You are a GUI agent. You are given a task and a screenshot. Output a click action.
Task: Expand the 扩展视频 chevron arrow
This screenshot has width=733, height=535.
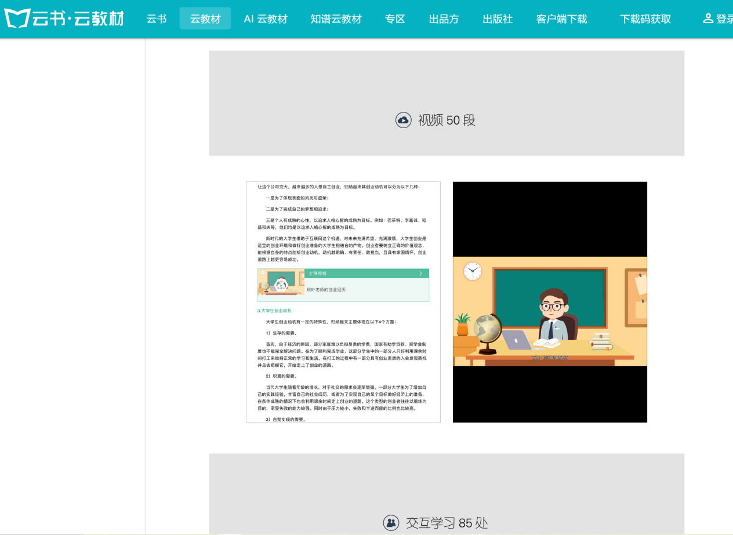[x=420, y=274]
